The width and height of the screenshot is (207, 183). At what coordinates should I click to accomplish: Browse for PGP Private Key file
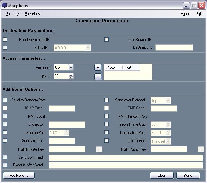click(99, 149)
